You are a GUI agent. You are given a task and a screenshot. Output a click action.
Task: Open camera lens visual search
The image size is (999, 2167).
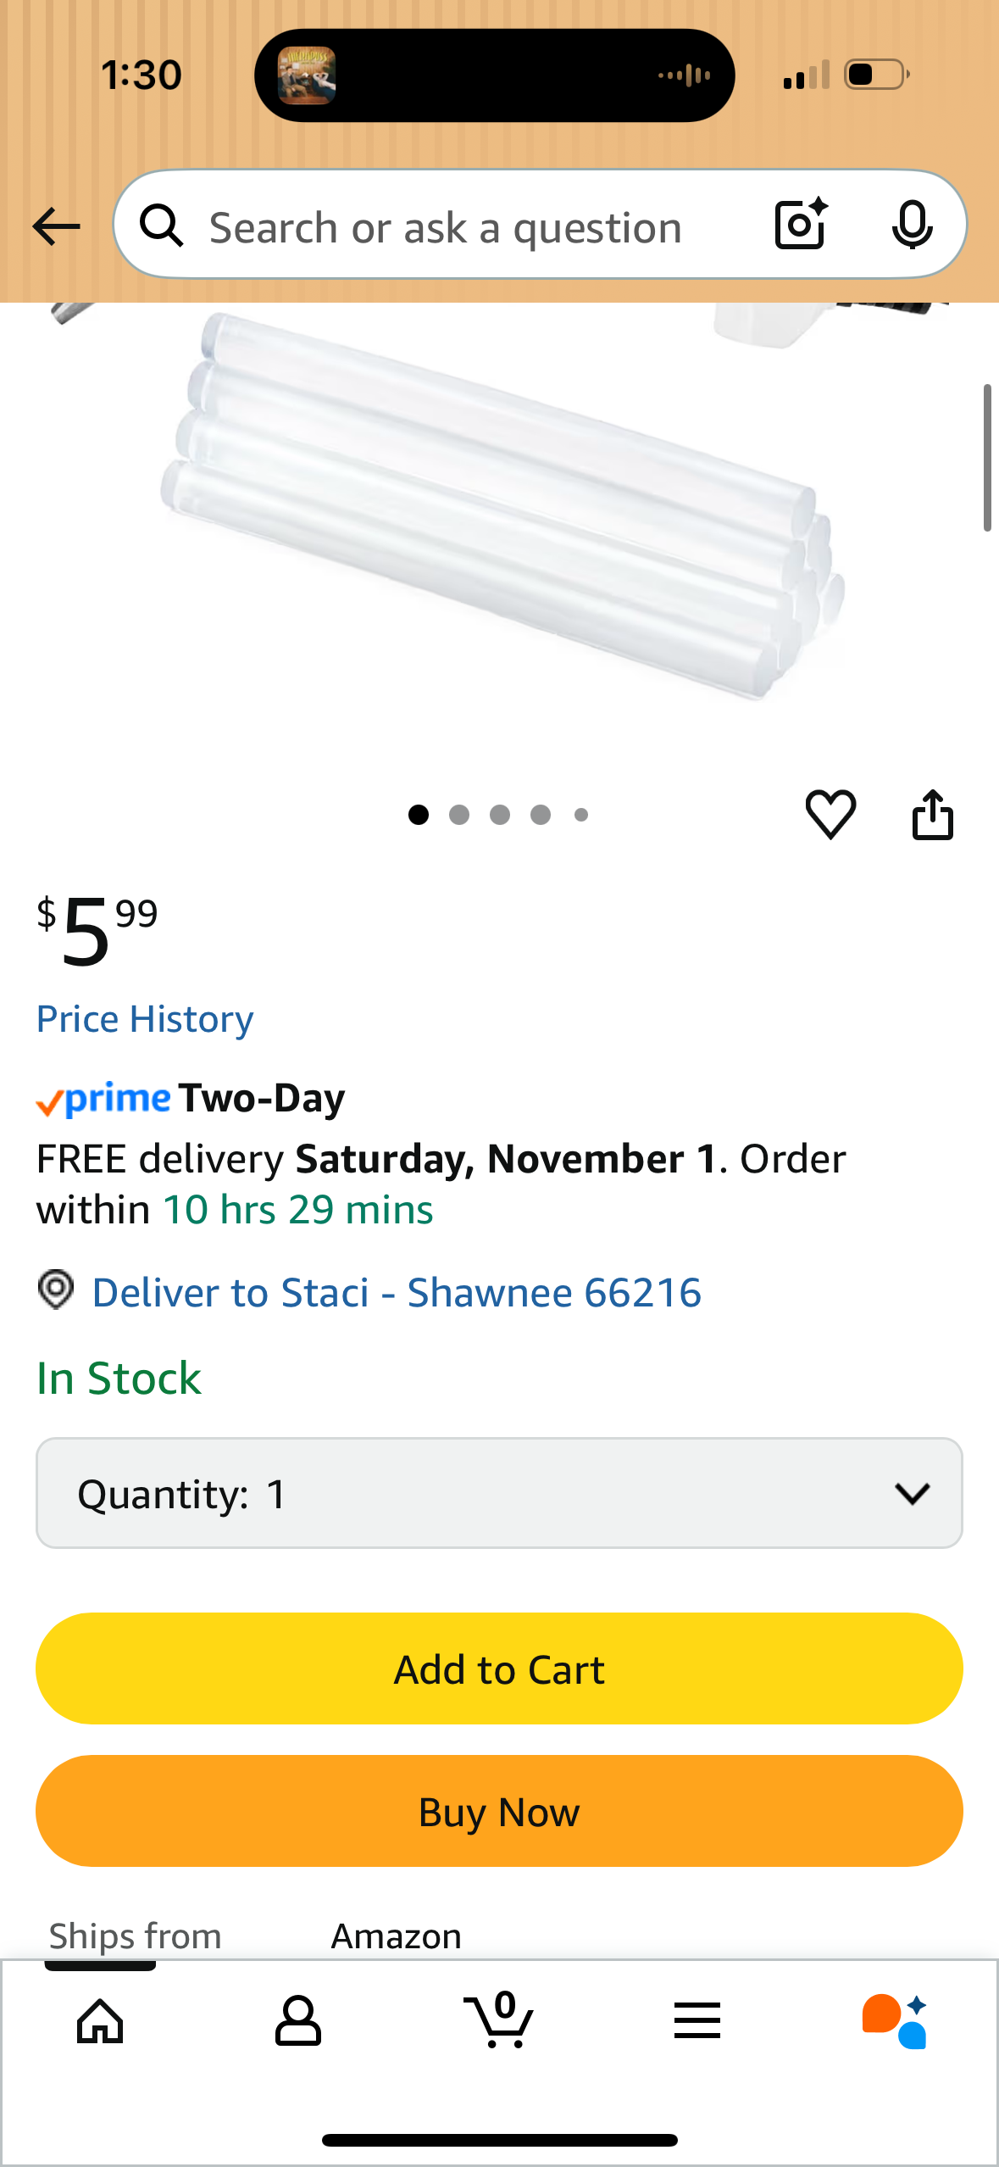[801, 225]
